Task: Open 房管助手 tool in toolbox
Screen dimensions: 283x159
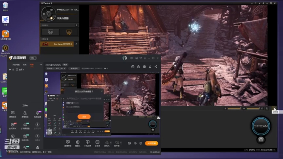Action: coord(25,115)
